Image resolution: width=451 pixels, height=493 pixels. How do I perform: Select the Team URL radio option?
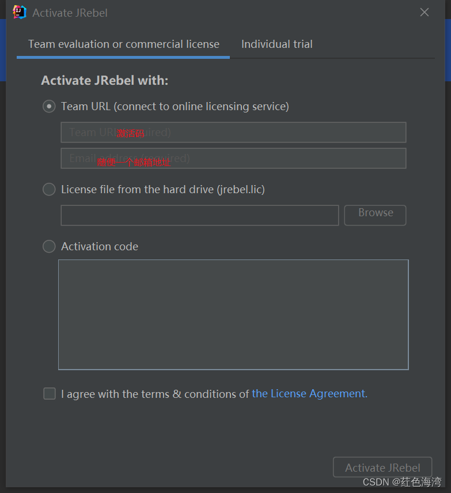click(x=49, y=106)
